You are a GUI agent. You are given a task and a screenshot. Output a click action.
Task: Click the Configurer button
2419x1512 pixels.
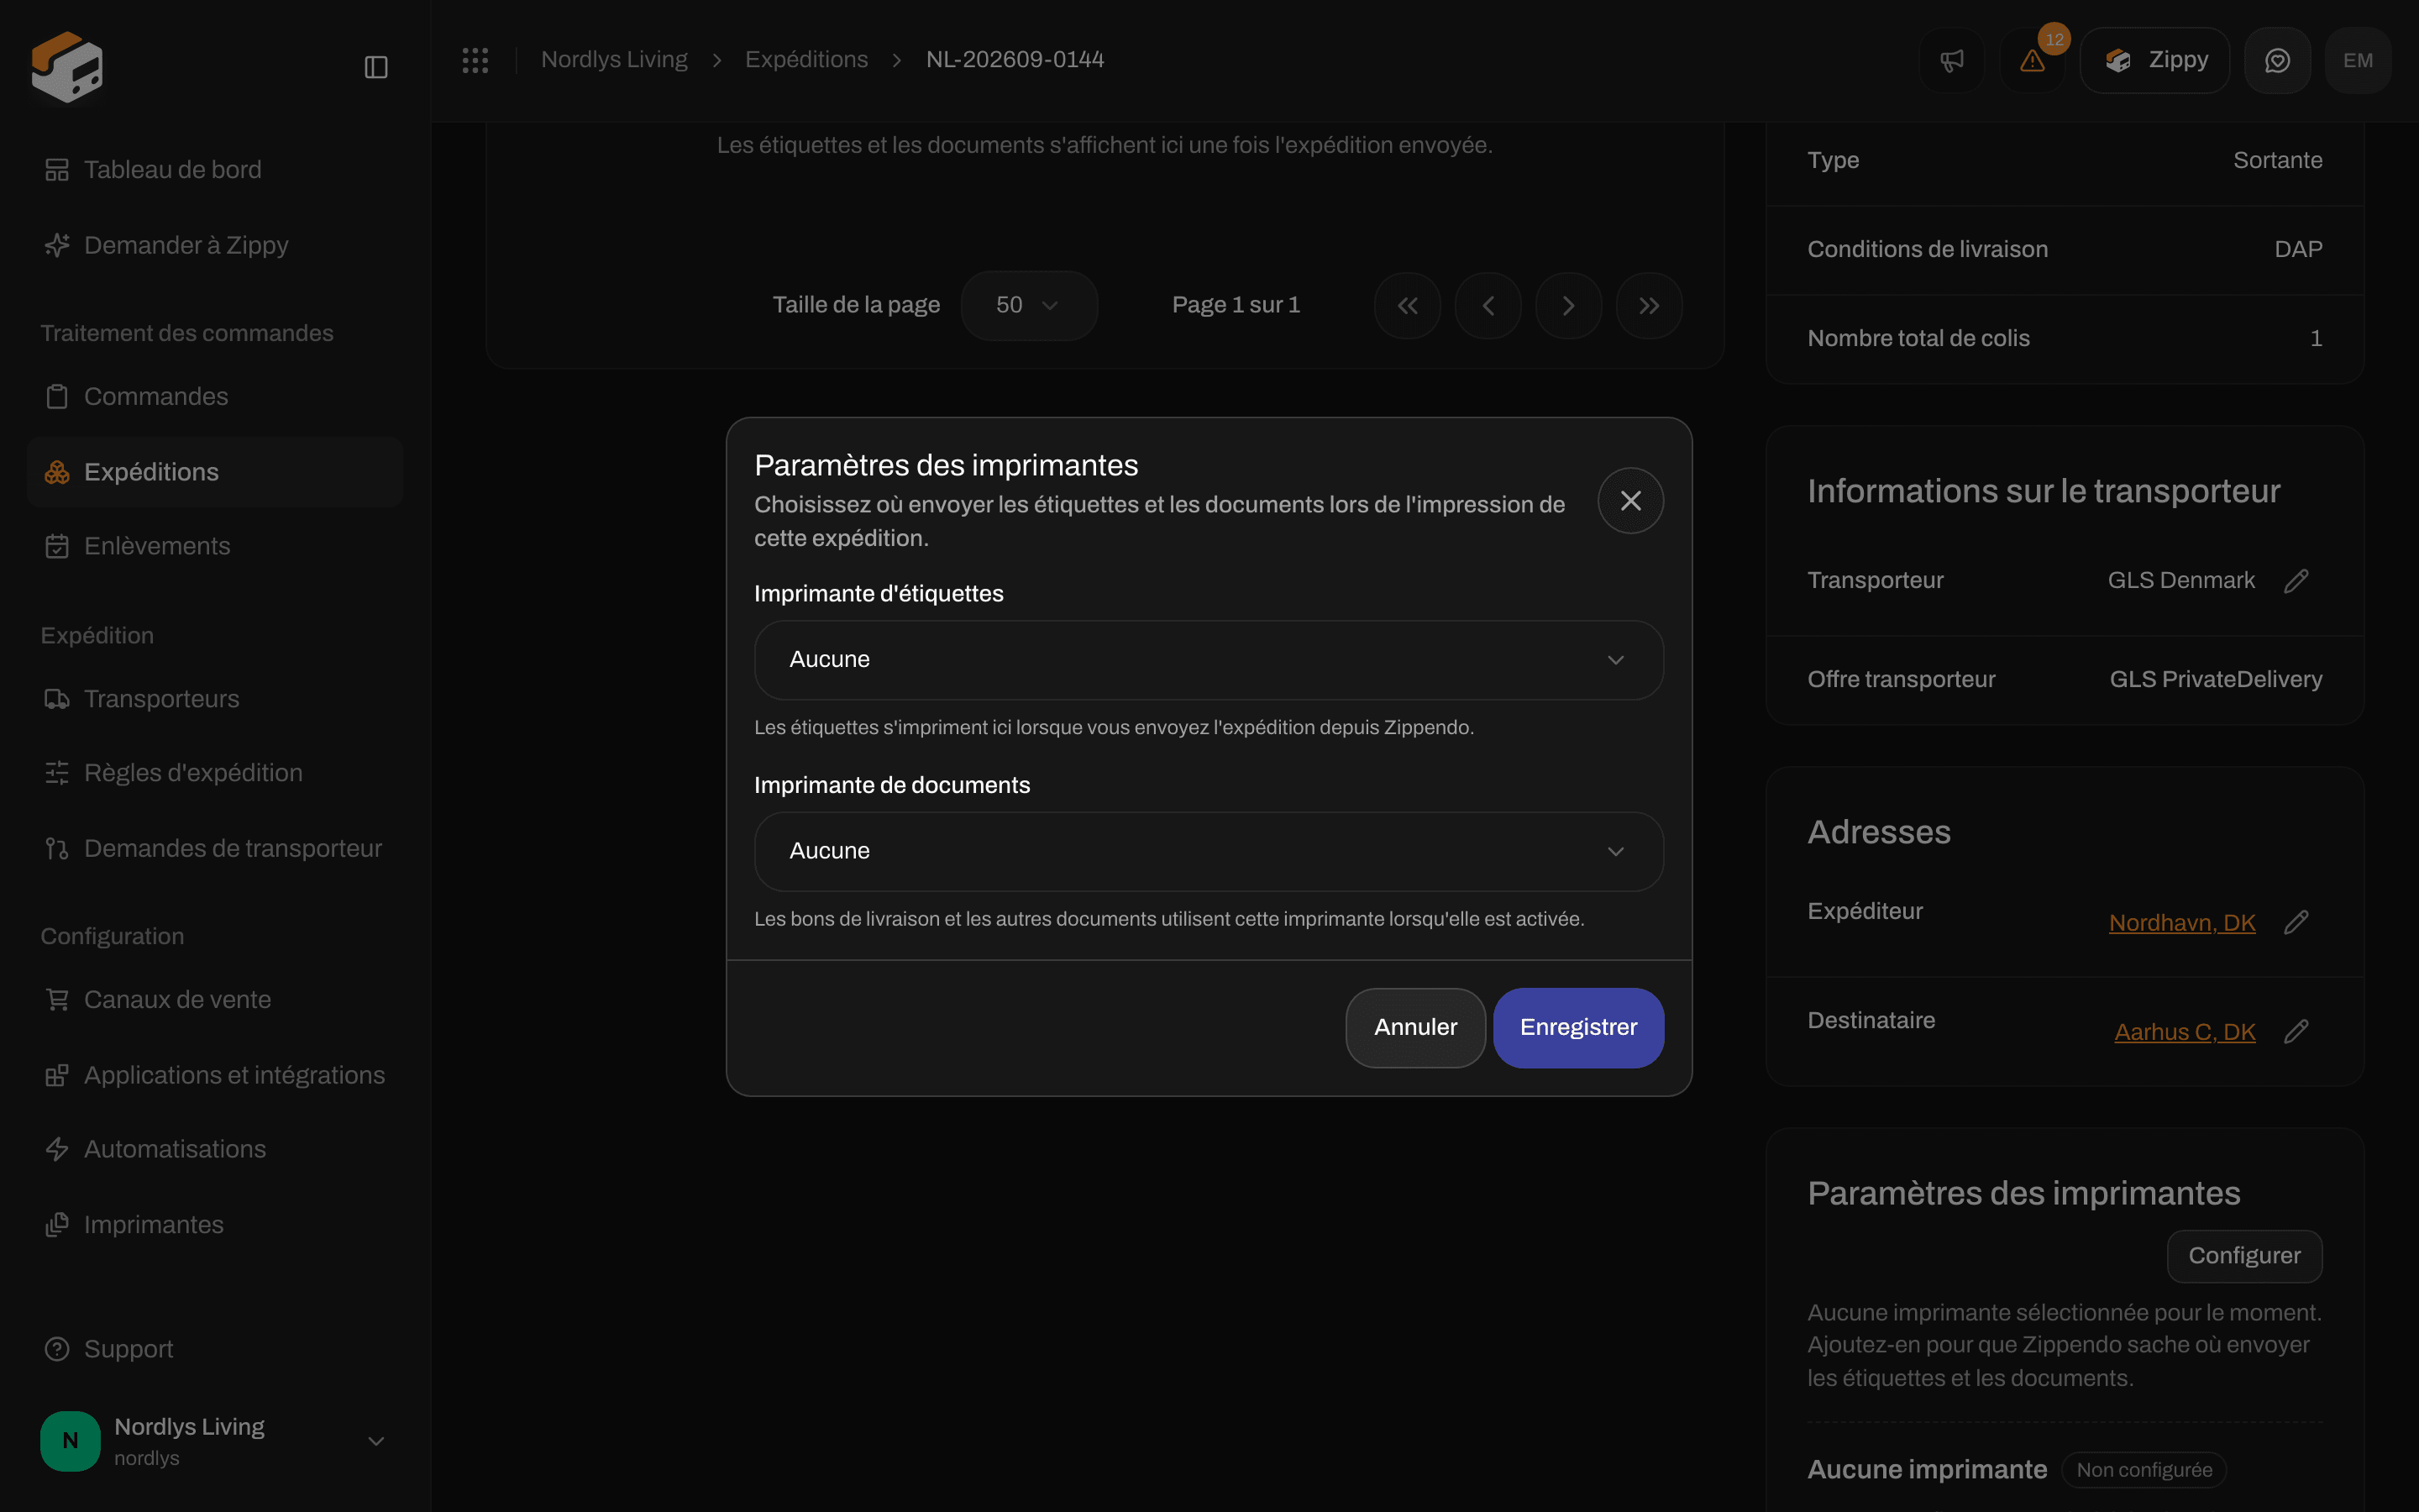(x=2244, y=1256)
